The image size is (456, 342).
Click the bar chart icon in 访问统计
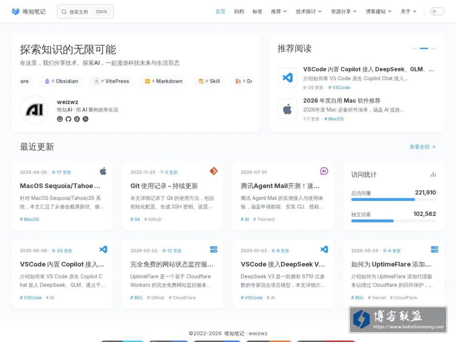click(433, 174)
